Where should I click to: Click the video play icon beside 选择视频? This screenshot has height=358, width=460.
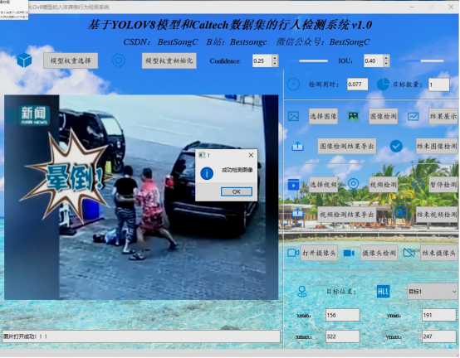click(293, 185)
